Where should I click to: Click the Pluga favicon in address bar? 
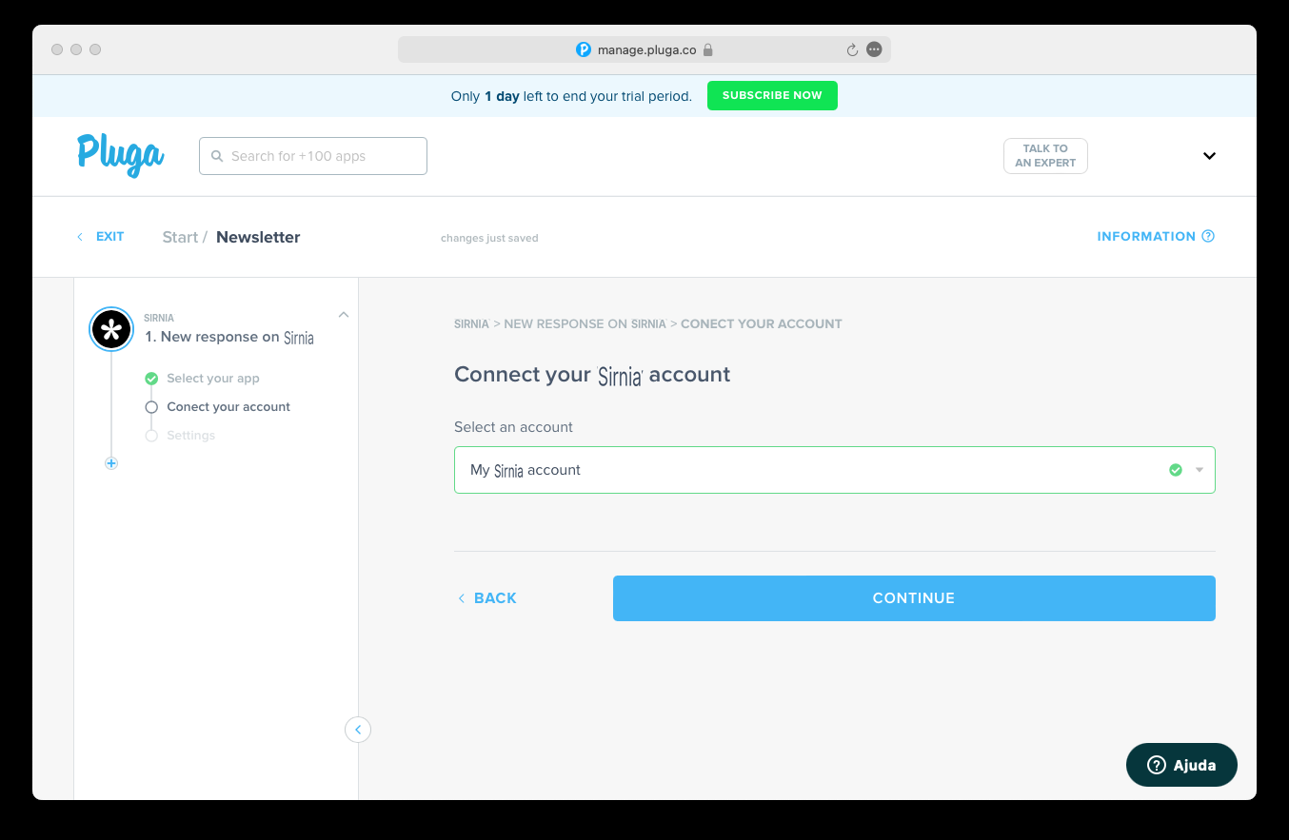[584, 49]
